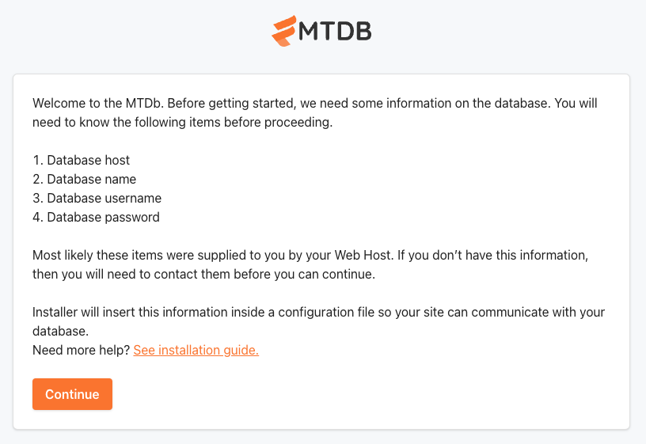Select the Database password list item
This screenshot has height=444, width=646.
[96, 217]
